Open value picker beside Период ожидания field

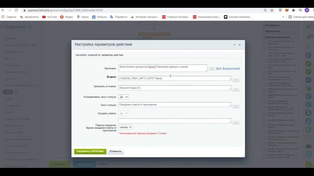click(x=236, y=122)
